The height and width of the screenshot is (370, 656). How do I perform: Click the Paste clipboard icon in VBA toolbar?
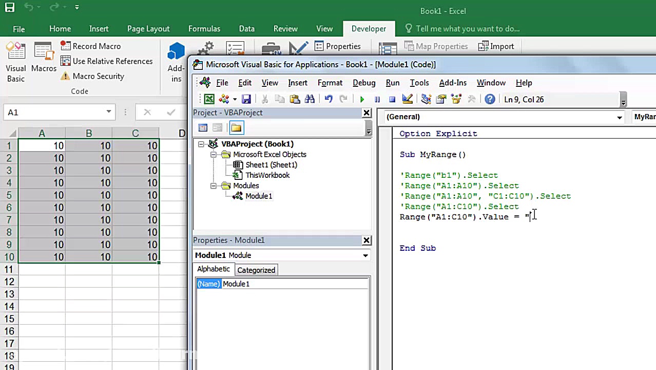(295, 99)
